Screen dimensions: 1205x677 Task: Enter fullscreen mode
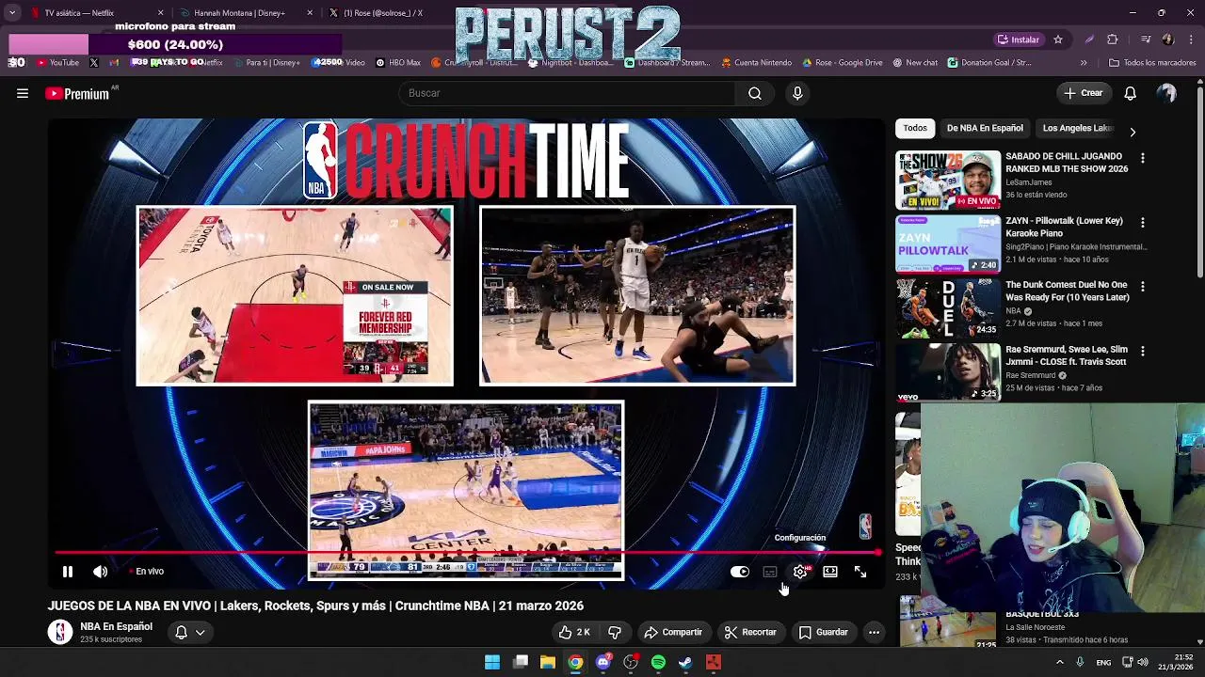click(x=860, y=572)
